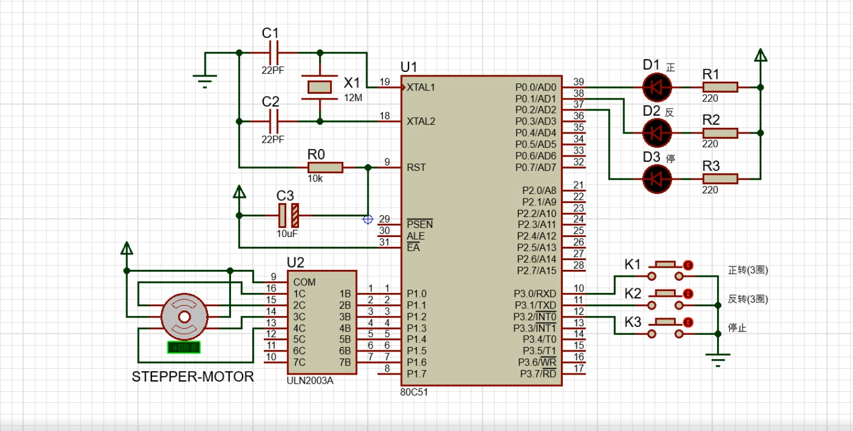Select the D3 stop LED symbol
This screenshot has height=431, width=853.
[657, 178]
